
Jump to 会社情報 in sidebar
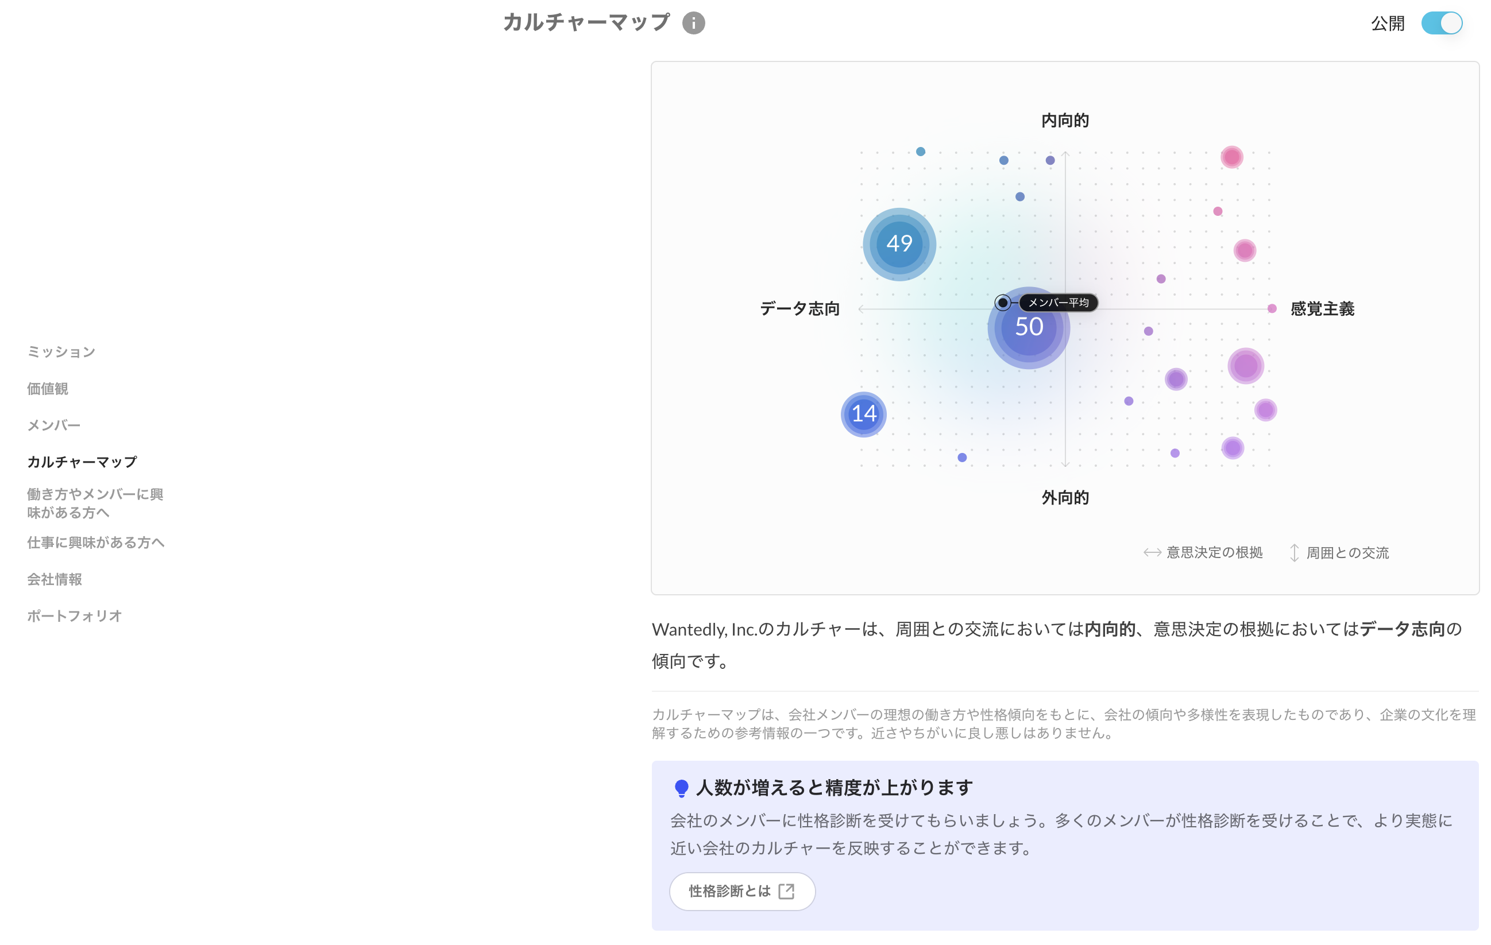click(55, 579)
